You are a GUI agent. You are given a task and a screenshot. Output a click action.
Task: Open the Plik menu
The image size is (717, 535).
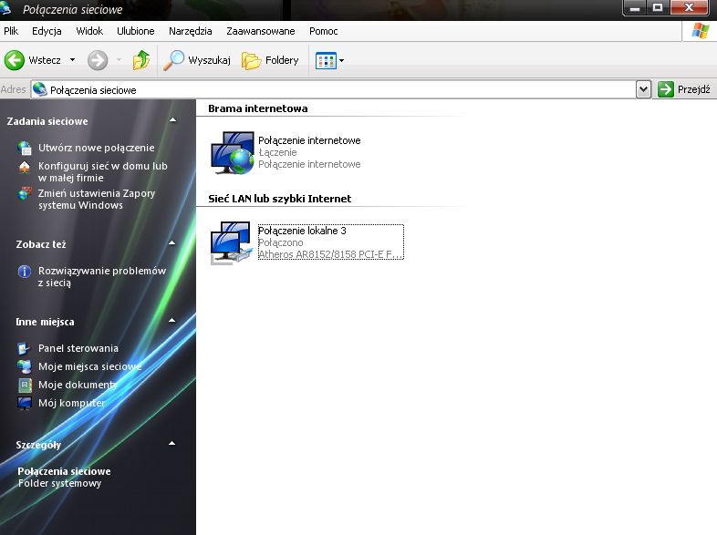pyautogui.click(x=11, y=31)
